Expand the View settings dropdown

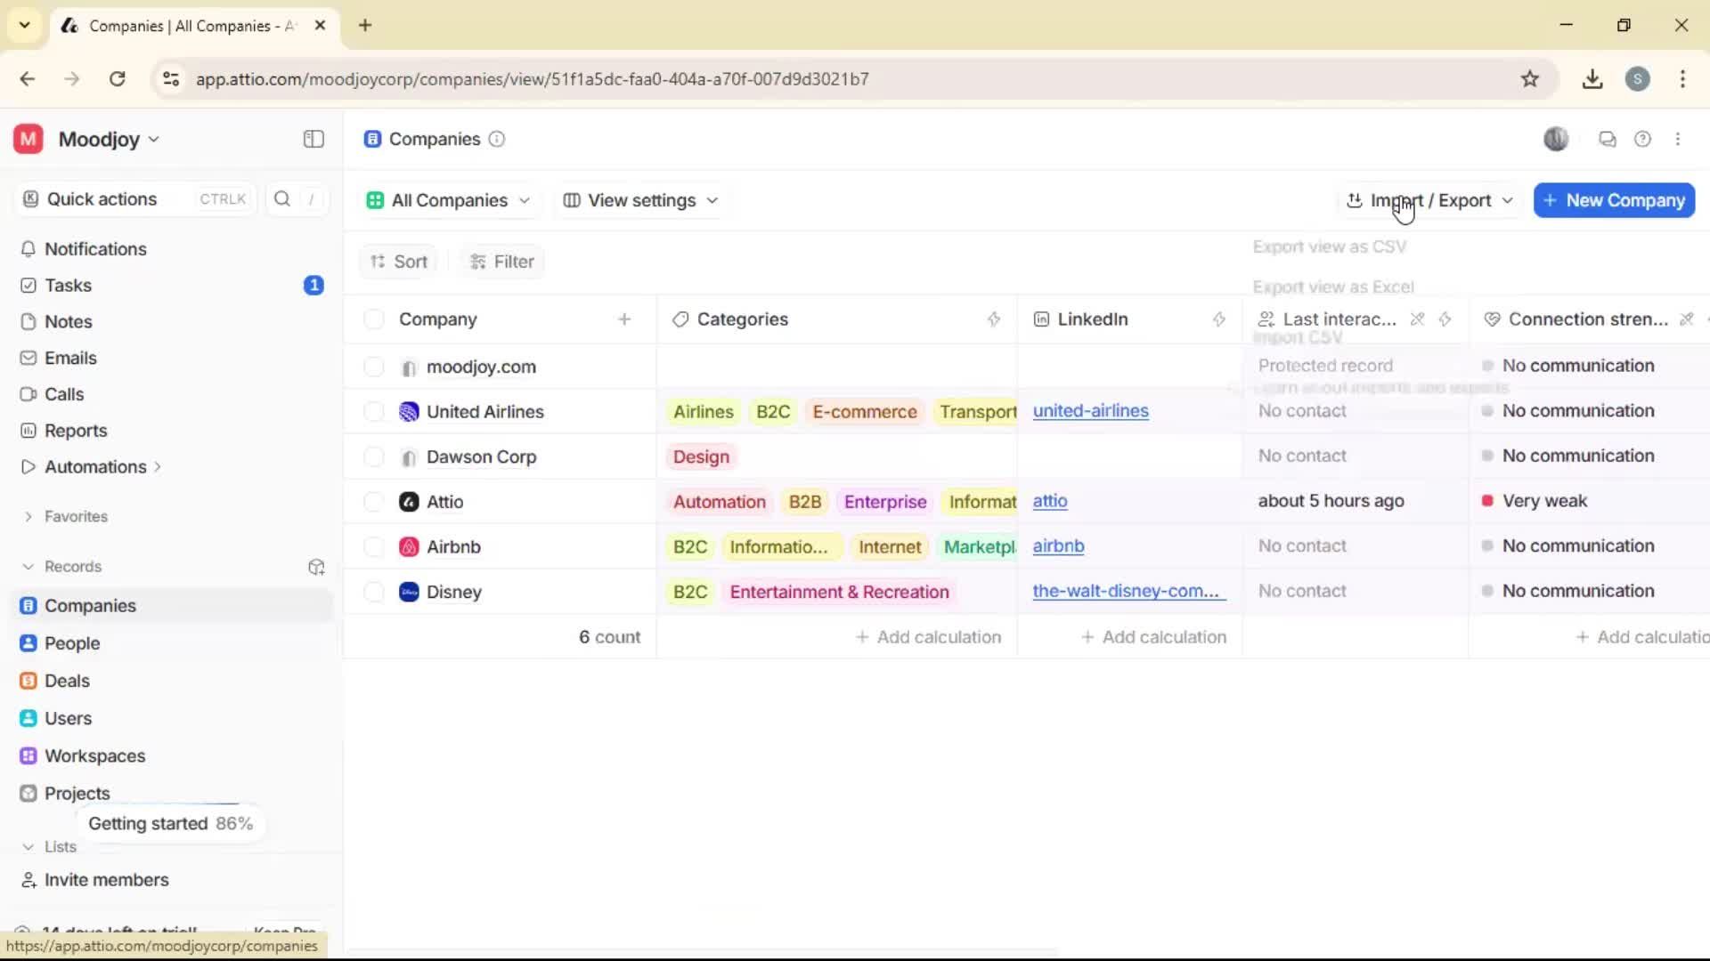pos(639,199)
